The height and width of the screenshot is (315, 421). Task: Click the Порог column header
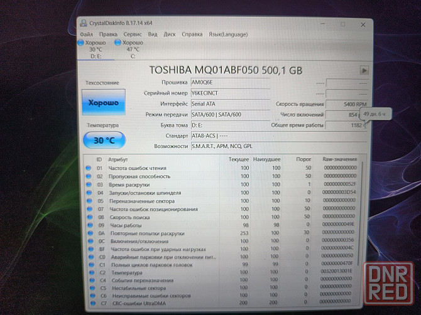[303, 159]
